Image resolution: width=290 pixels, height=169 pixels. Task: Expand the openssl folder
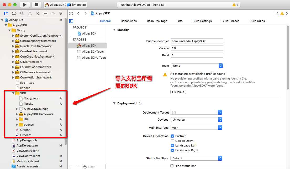point(17,125)
